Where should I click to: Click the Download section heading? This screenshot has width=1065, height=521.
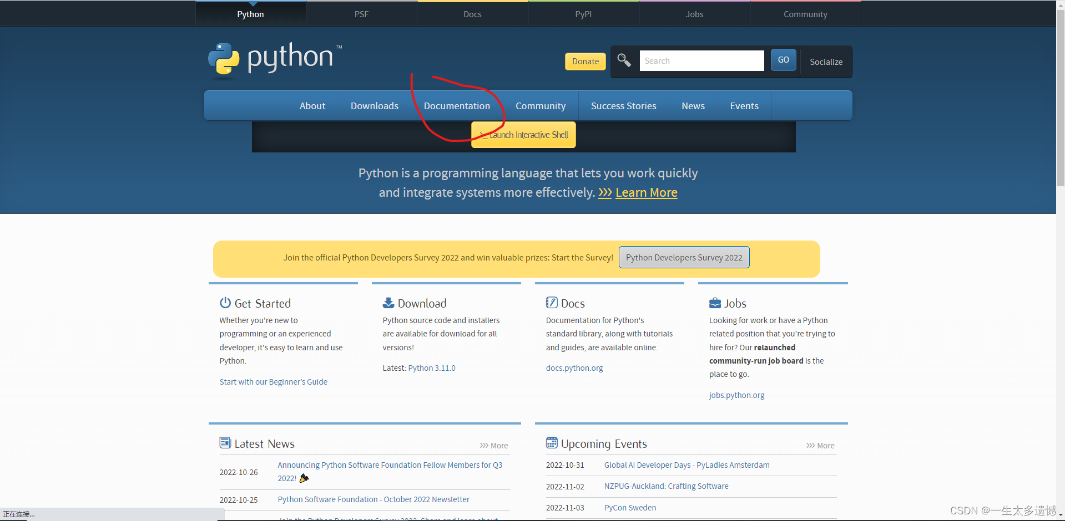[422, 303]
